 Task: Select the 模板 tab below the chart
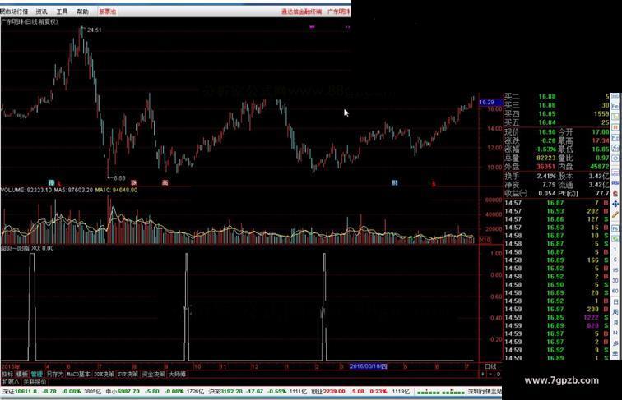(x=22, y=374)
